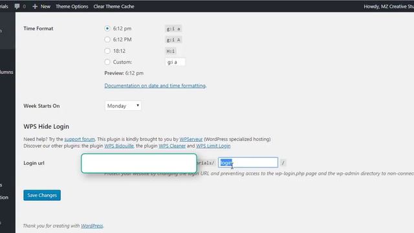Open the WPS Bidouille plugin link
This screenshot has width=414, height=233.
coord(119,146)
